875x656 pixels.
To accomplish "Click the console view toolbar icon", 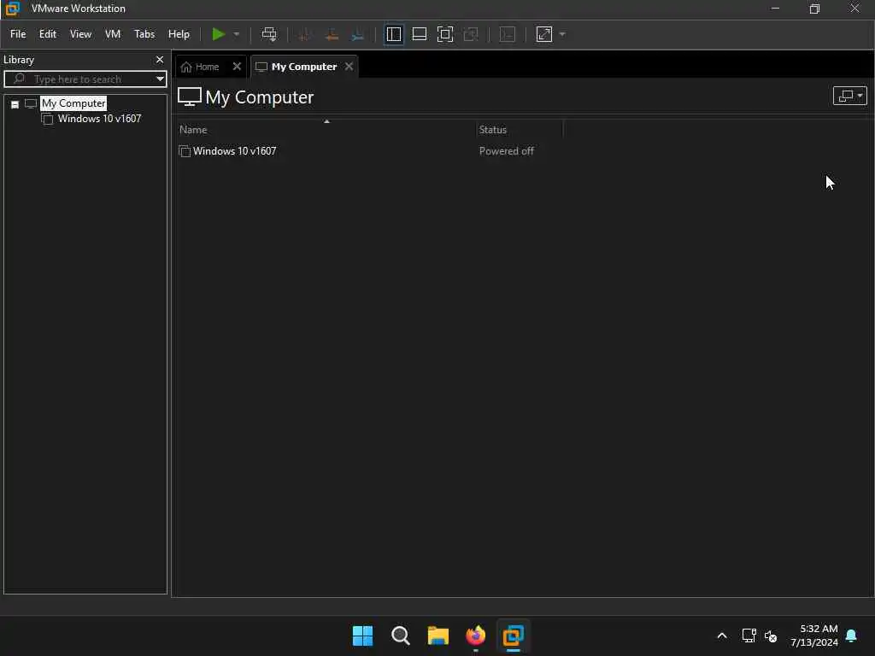I will [508, 34].
